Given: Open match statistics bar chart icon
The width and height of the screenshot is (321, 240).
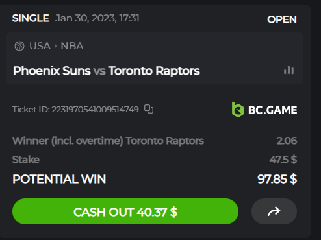Looking at the screenshot, I should click(289, 70).
